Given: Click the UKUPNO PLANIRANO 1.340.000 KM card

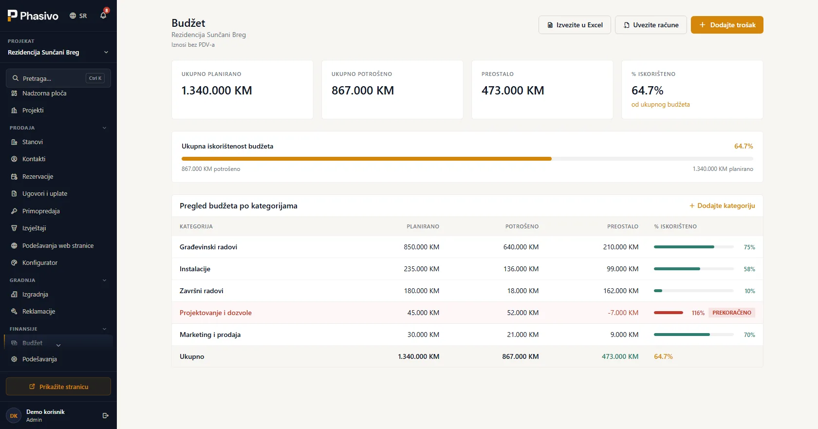Looking at the screenshot, I should point(242,90).
